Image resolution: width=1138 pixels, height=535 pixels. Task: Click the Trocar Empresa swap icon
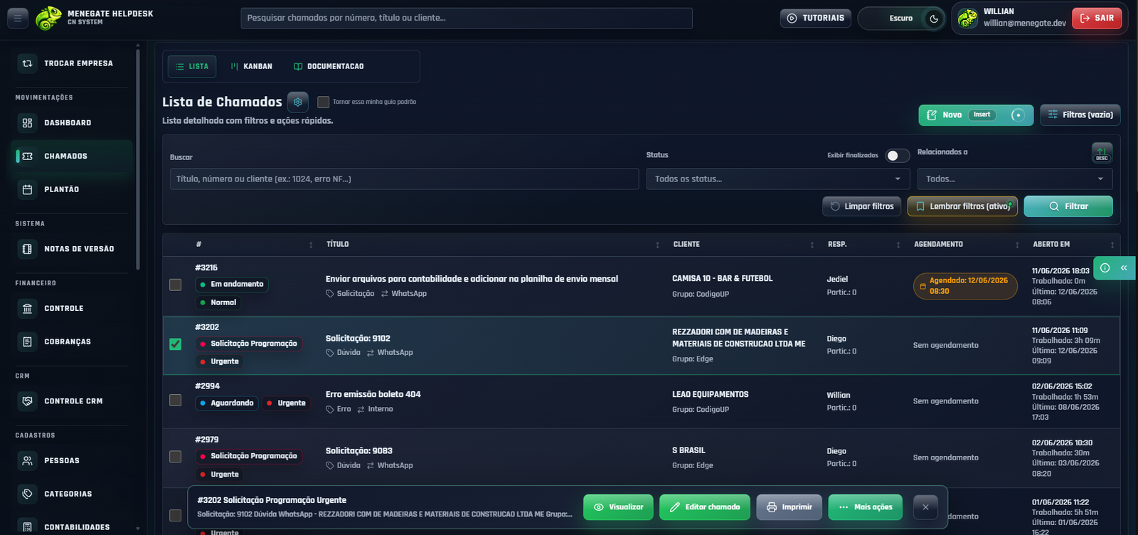coord(27,63)
